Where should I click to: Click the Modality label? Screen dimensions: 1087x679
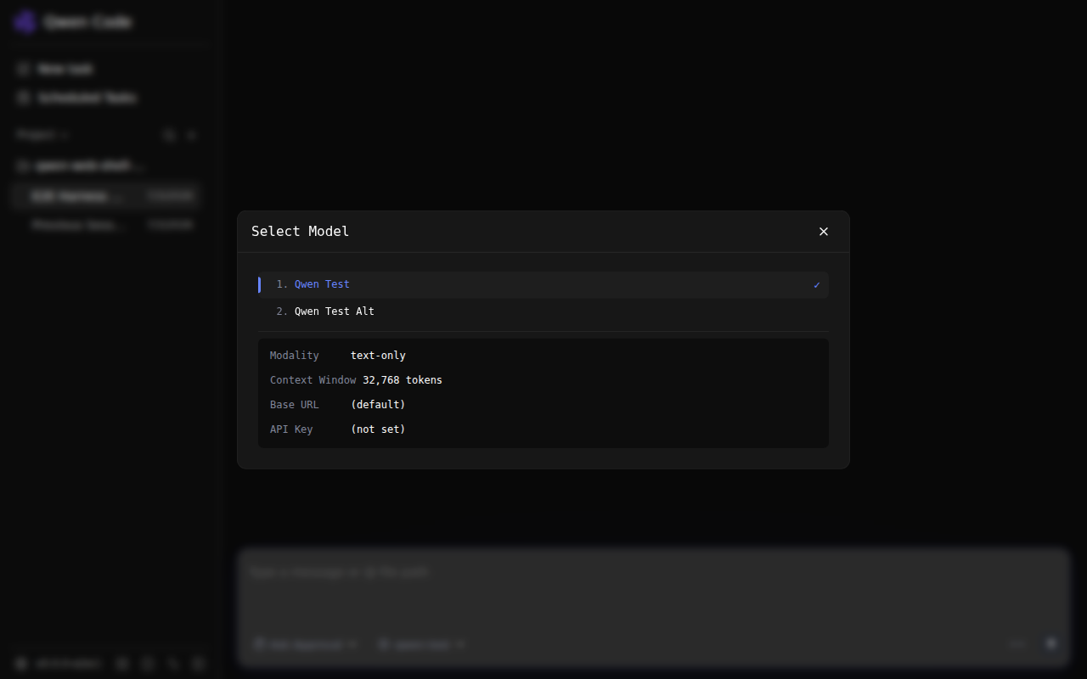[x=295, y=356]
